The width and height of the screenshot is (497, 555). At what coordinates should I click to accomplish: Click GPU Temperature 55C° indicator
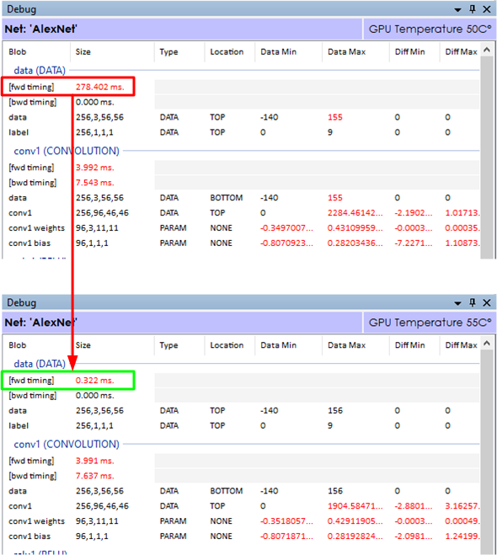[x=430, y=323]
